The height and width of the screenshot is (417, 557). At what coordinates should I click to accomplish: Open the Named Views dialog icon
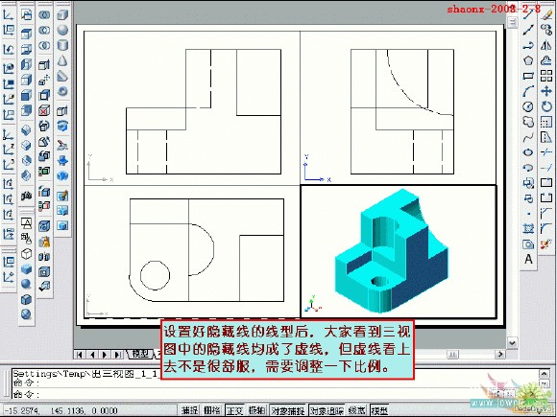(x=26, y=14)
